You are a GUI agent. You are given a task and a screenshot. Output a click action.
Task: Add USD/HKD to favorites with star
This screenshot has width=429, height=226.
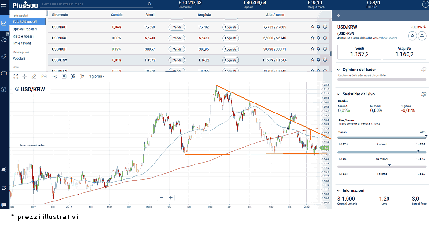313,27
